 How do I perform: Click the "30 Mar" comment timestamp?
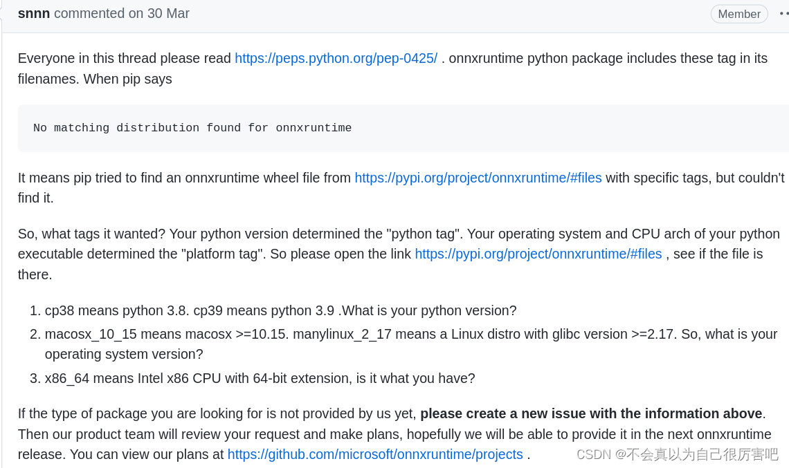pos(170,13)
